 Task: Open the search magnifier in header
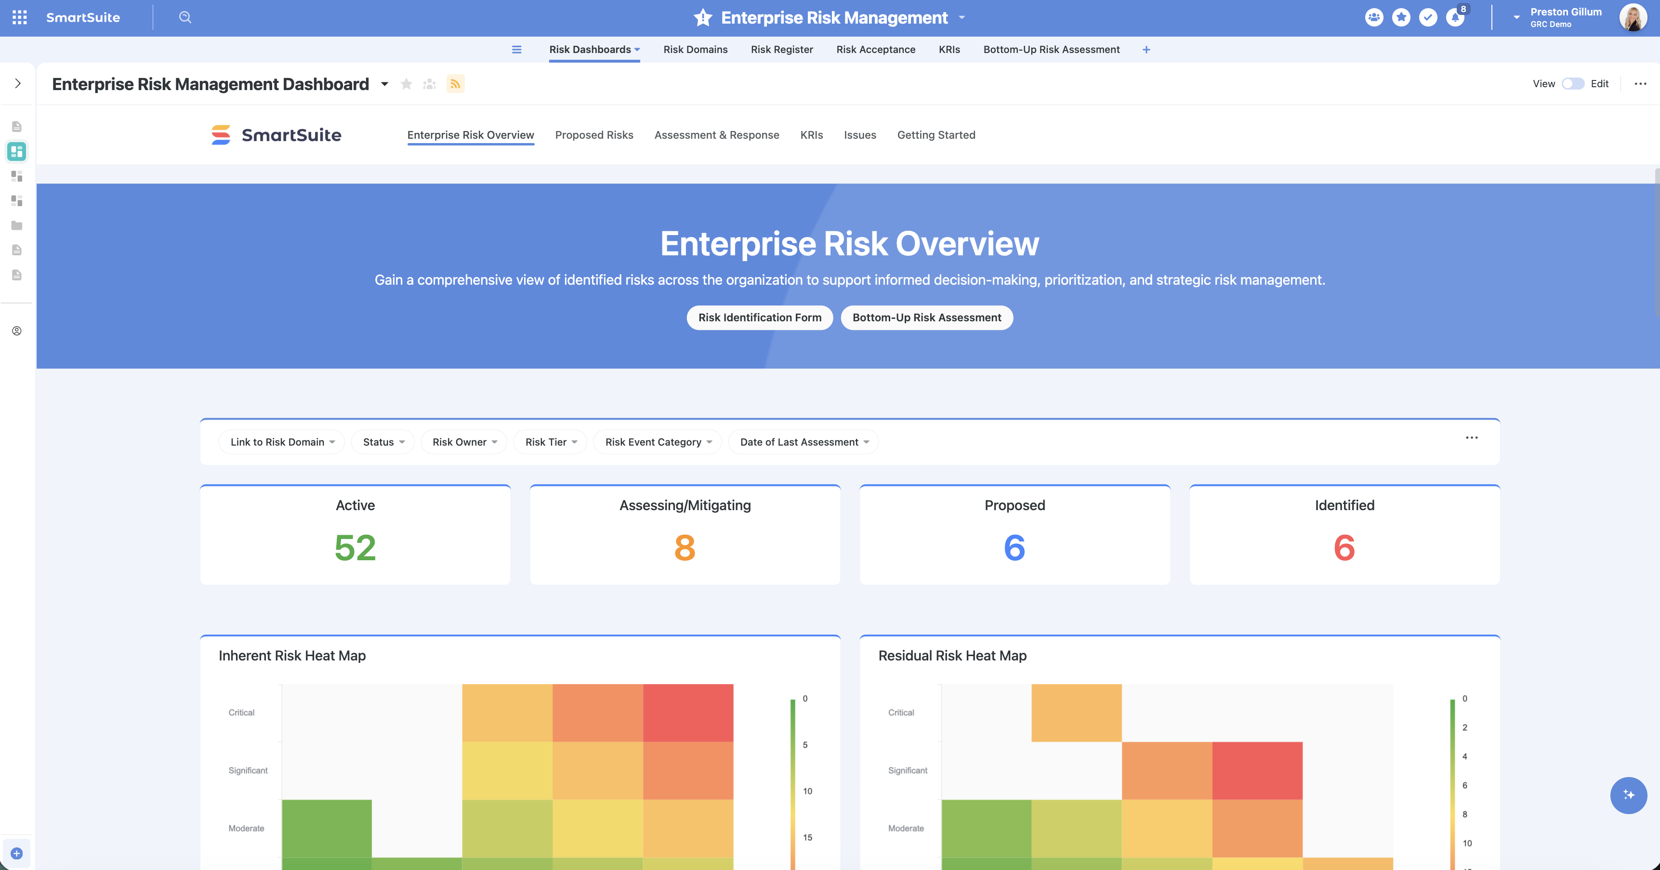pos(185,17)
